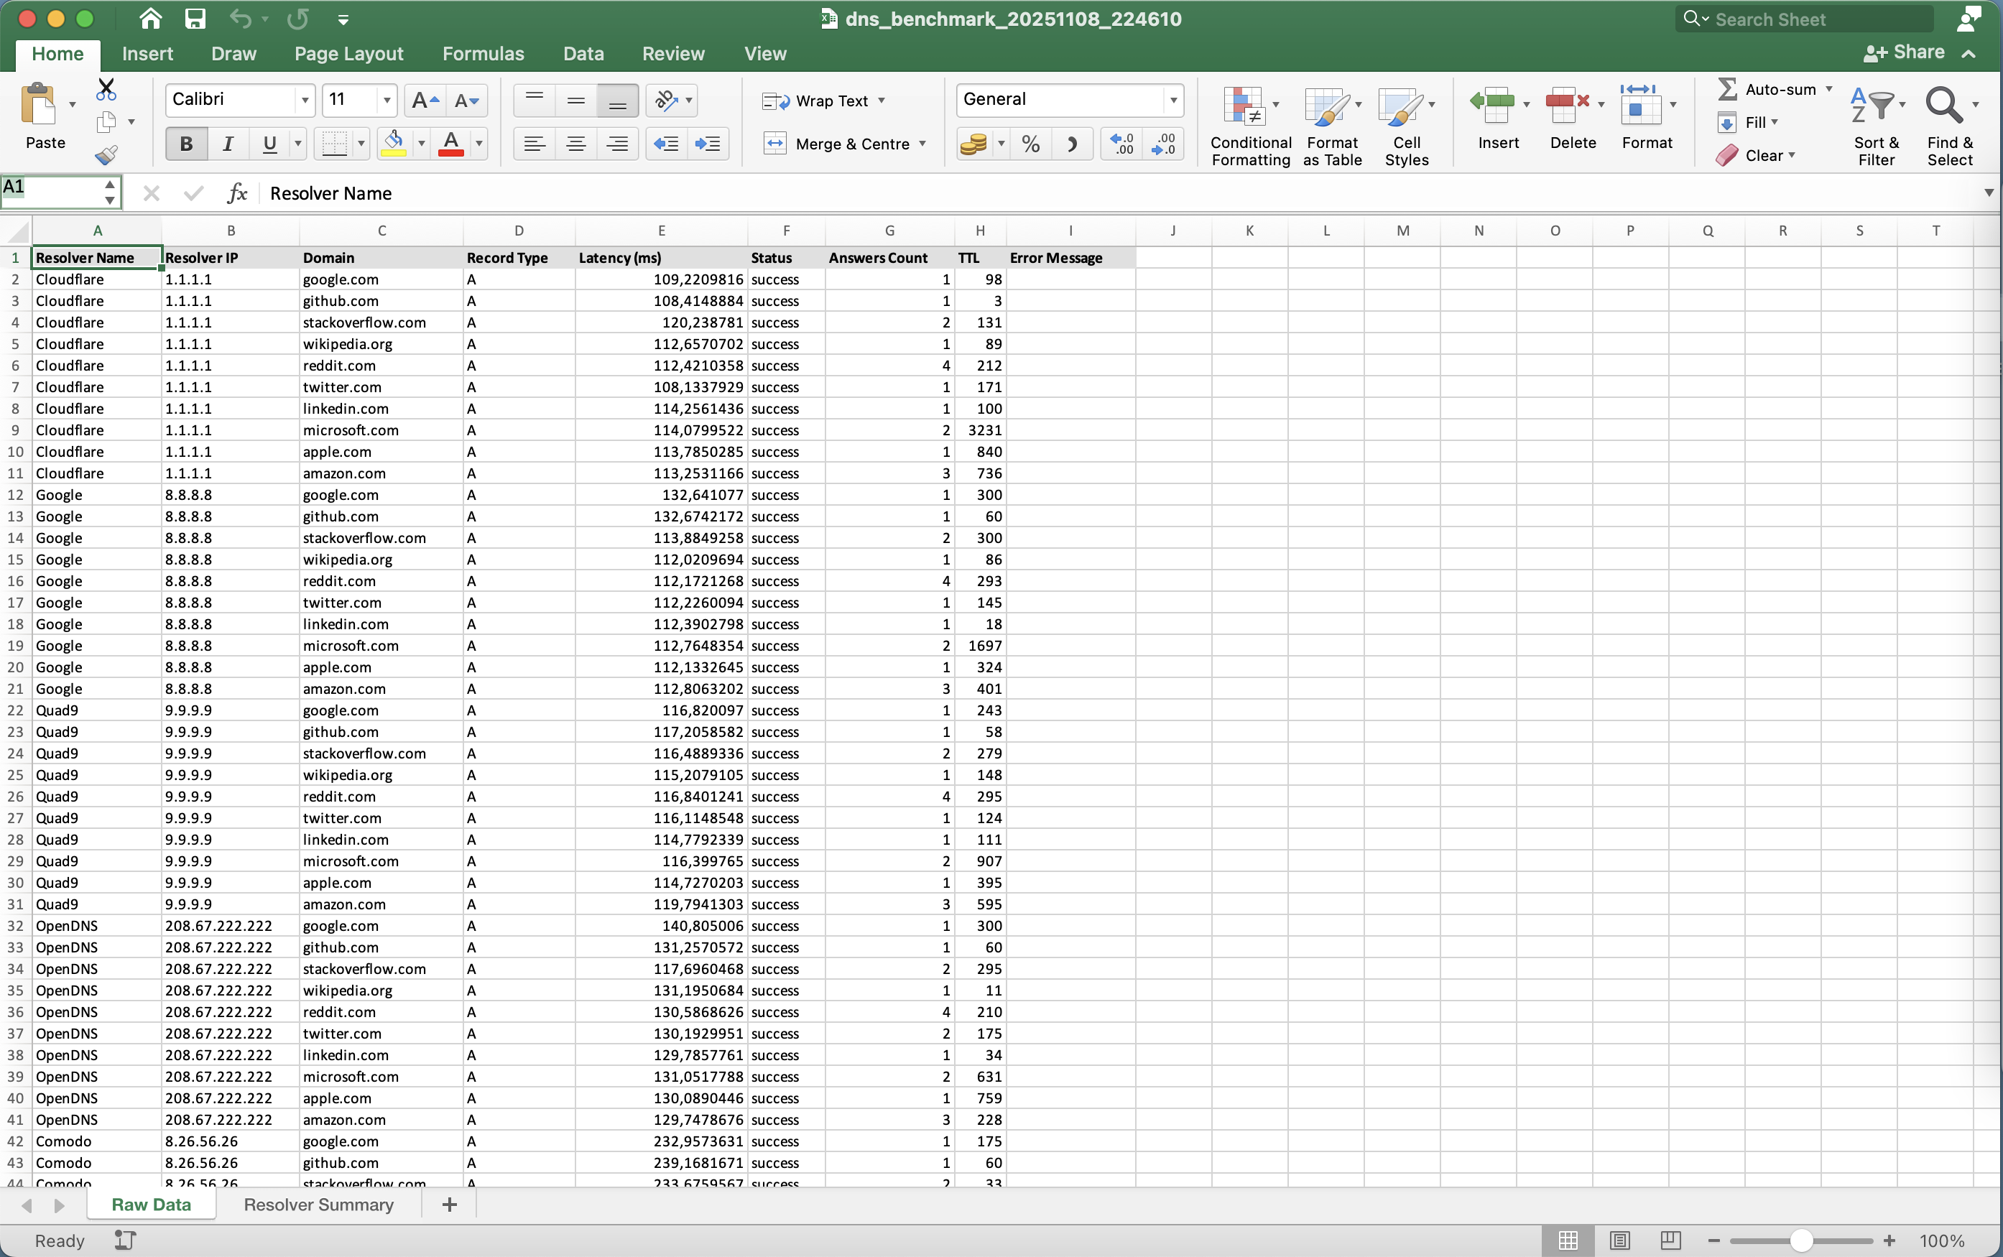Click the Format Painter brush icon
Viewport: 2003px width, 1257px height.
[106, 154]
